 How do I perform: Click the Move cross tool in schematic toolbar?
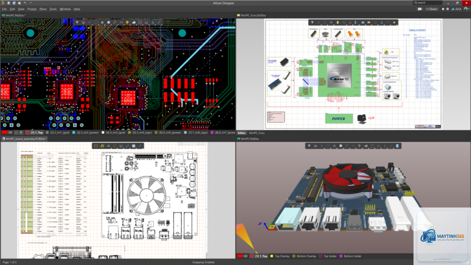coord(318,23)
